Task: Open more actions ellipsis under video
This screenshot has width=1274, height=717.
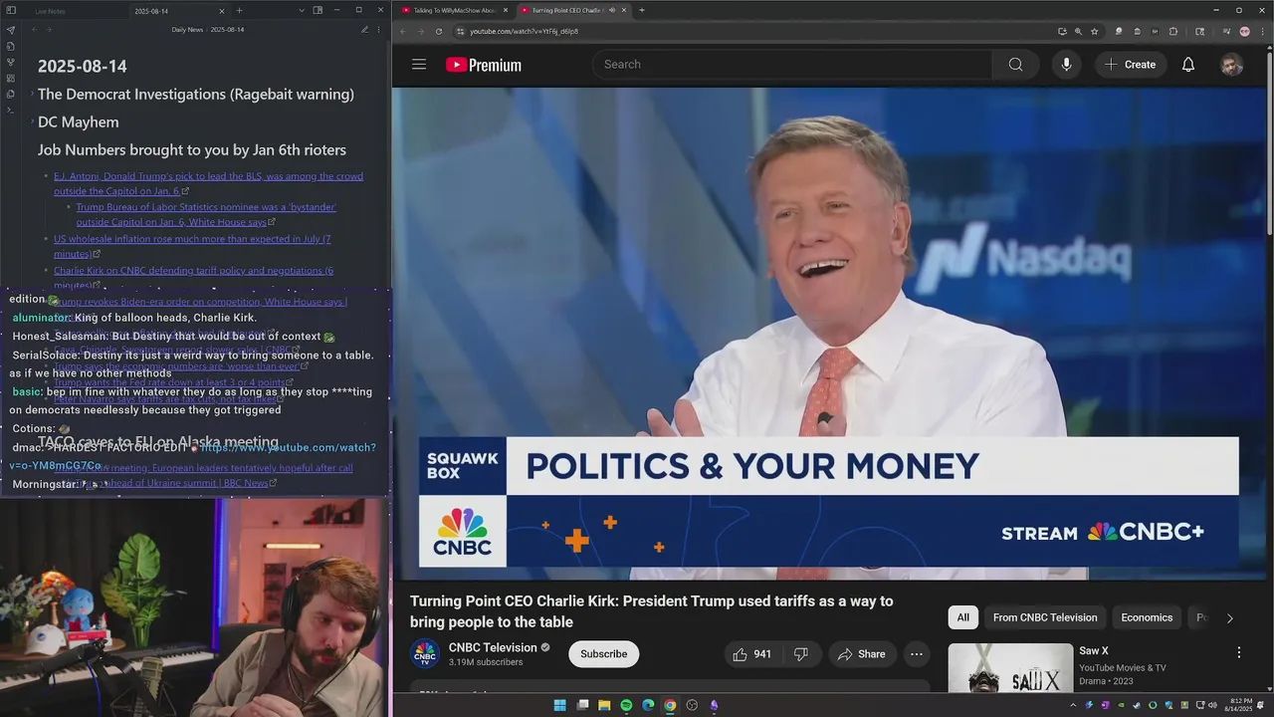Action: (x=917, y=654)
